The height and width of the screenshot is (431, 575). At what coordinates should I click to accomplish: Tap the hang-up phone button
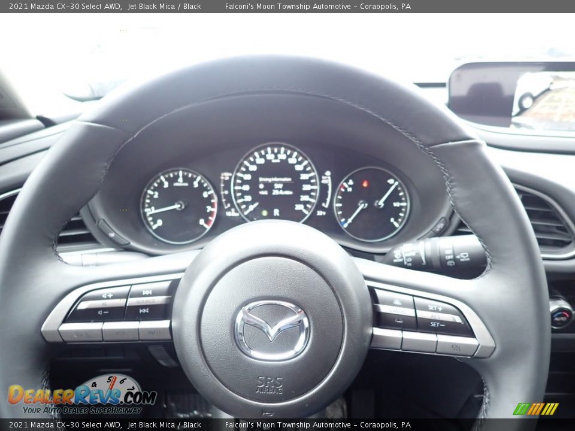coord(120,332)
